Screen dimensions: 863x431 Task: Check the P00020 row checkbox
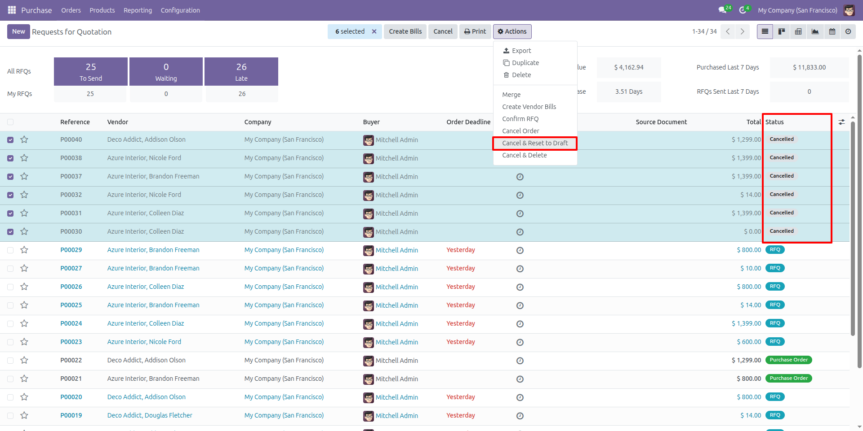(x=10, y=397)
